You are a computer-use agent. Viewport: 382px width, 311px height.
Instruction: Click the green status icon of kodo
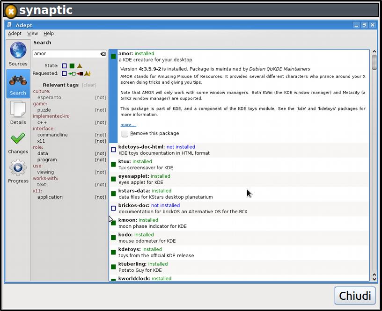pos(113,238)
